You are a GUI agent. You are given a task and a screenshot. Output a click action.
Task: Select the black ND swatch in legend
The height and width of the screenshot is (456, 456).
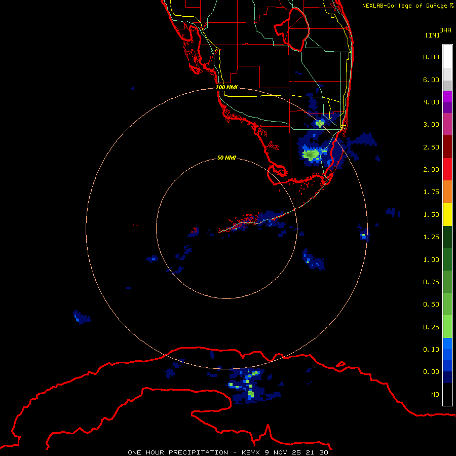447,394
